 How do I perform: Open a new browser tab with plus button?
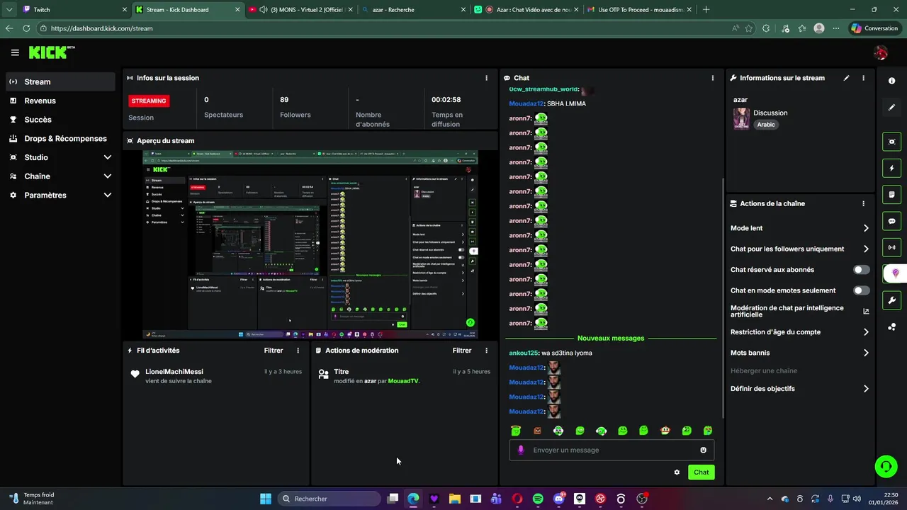[706, 10]
